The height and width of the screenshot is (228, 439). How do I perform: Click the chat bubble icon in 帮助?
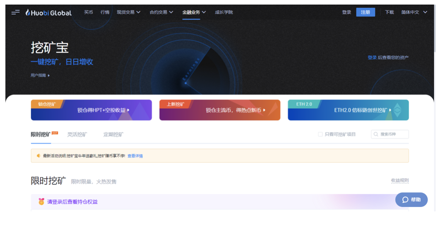pyautogui.click(x=405, y=199)
